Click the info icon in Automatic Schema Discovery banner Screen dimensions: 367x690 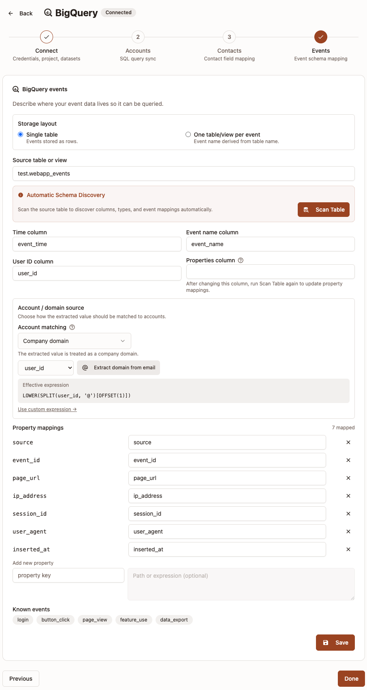(x=21, y=195)
